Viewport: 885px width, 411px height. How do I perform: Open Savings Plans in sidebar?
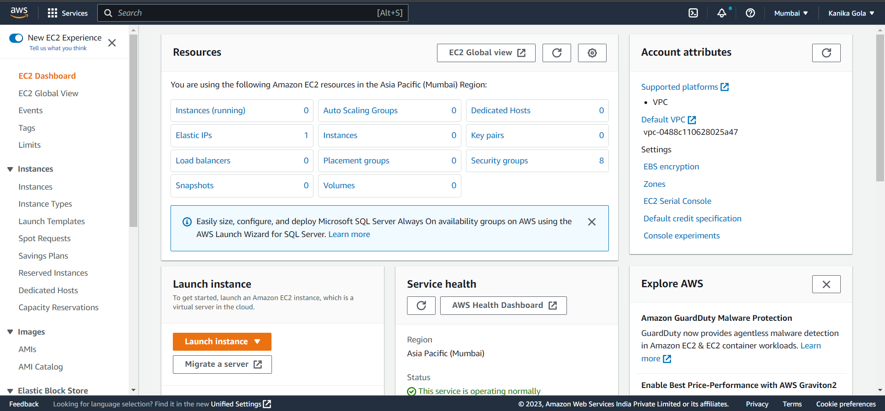click(x=43, y=256)
